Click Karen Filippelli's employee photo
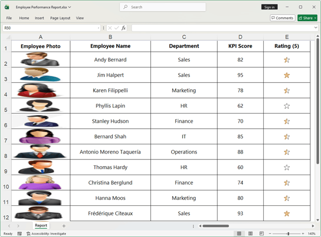The height and width of the screenshot is (237, 321). click(38, 90)
